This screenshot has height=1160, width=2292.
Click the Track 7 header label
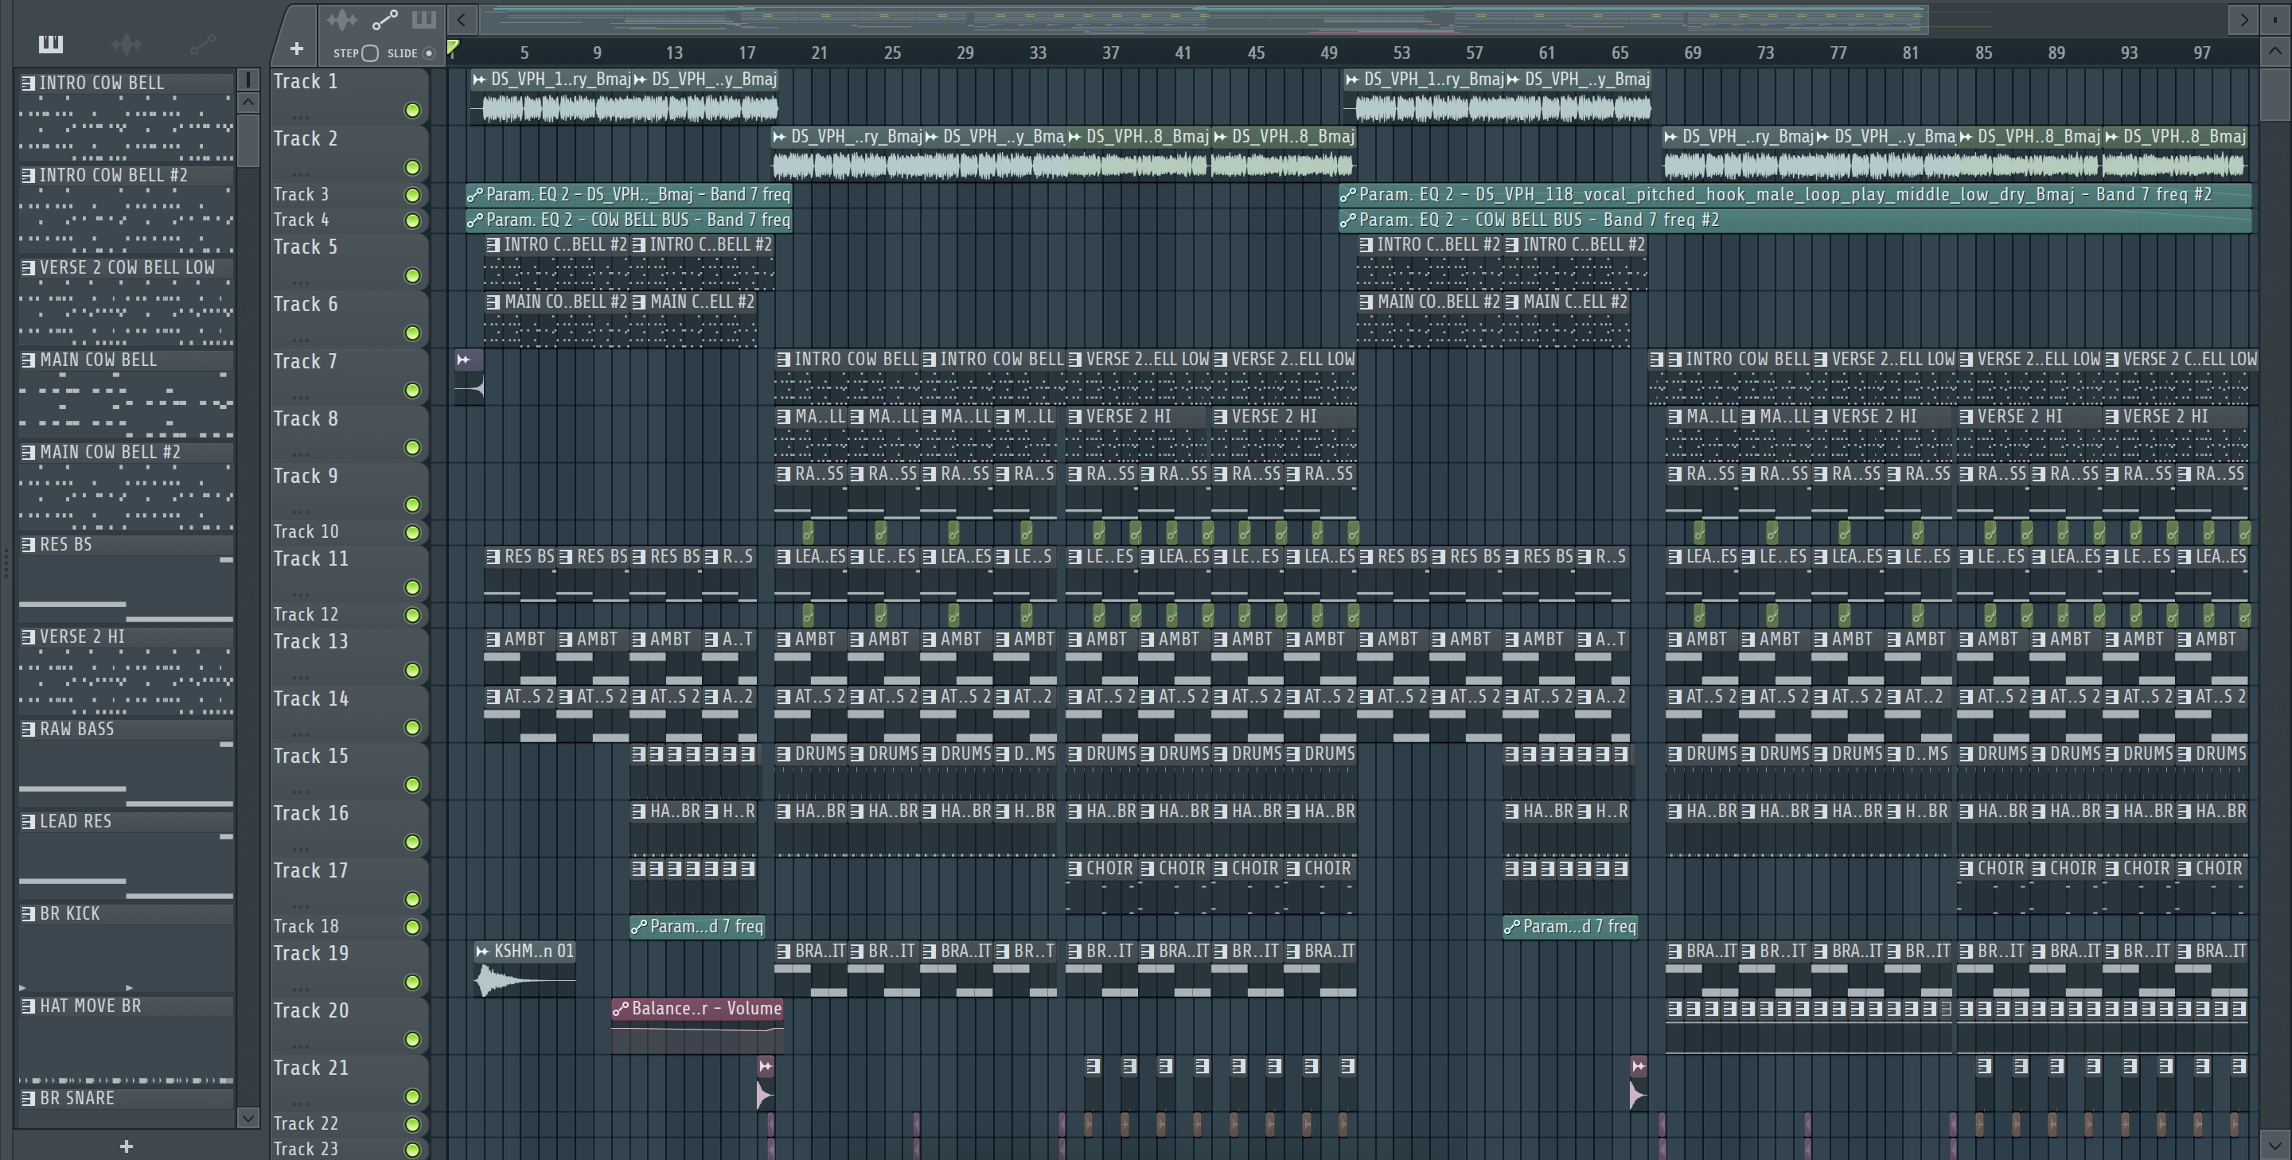pyautogui.click(x=305, y=362)
